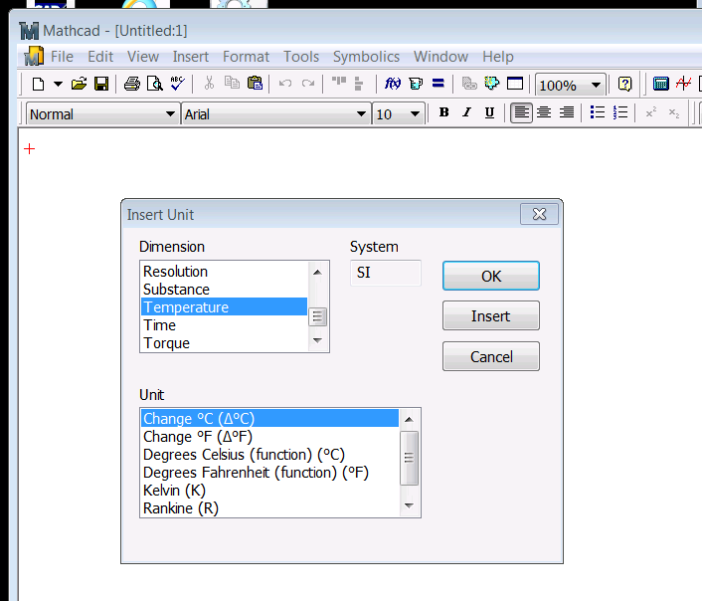The width and height of the screenshot is (702, 601).
Task: Set right text alignment
Action: click(x=567, y=112)
